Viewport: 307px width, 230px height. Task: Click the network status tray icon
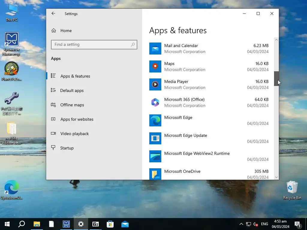tap(249, 224)
